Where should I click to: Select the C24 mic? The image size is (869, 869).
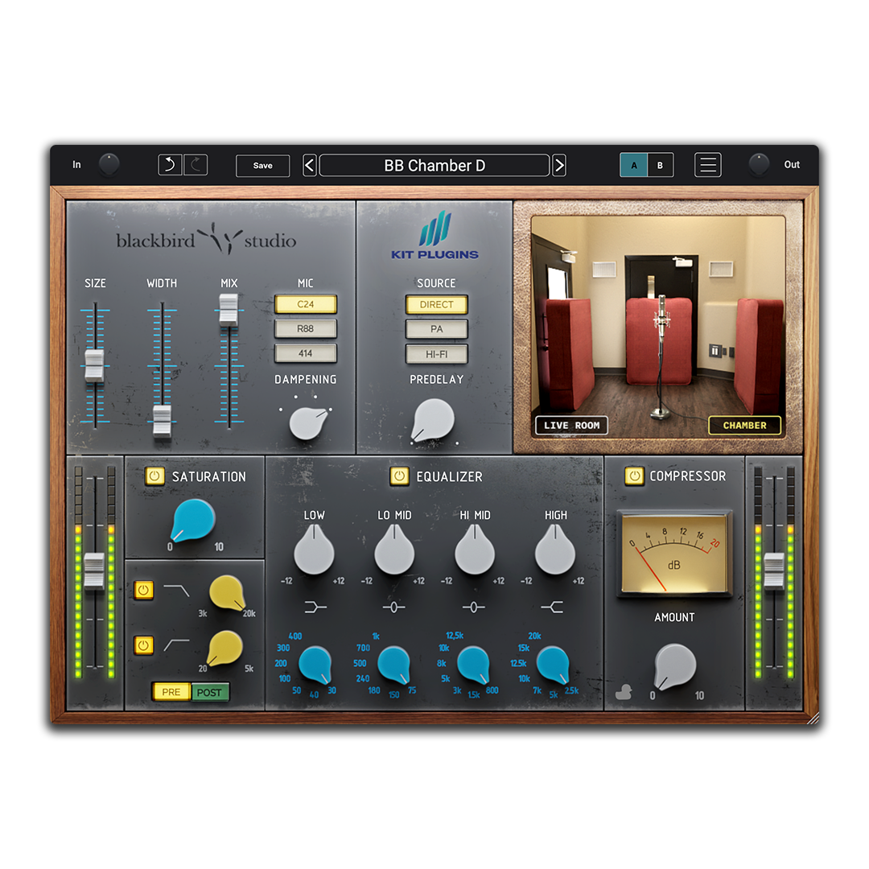tap(306, 304)
